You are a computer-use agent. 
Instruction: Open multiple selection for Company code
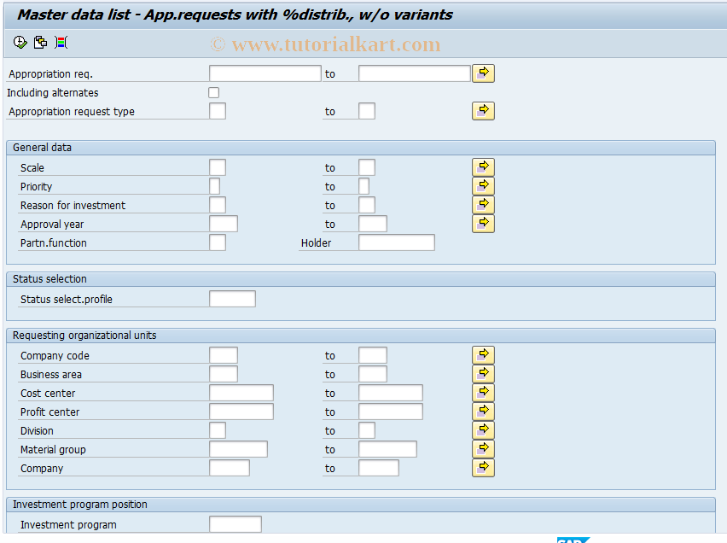[483, 355]
